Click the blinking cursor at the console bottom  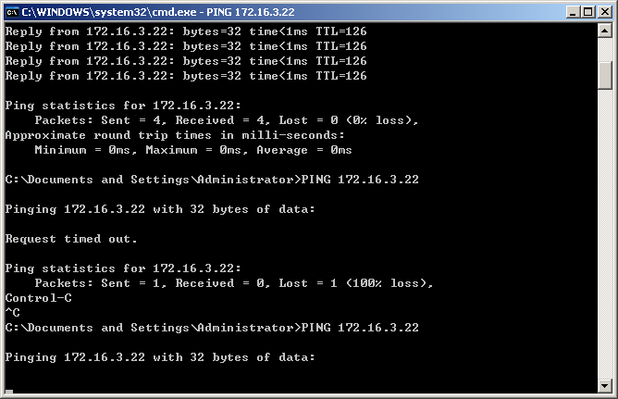coord(8,392)
